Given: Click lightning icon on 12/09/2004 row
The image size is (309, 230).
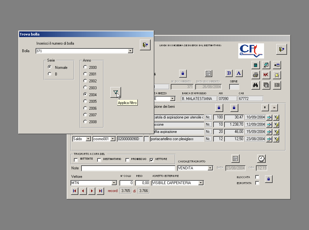Looking at the screenshot, I should tap(276, 125).
